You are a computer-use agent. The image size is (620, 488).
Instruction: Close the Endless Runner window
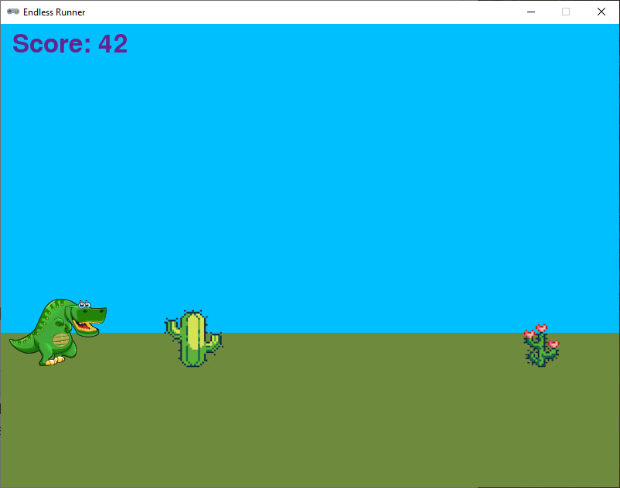point(601,12)
